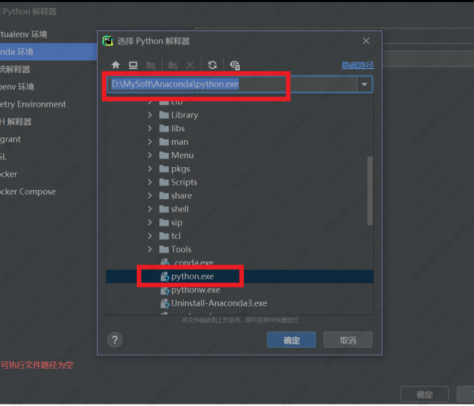Expand the Scripts folder
This screenshot has width=474, height=406.
[x=150, y=182]
